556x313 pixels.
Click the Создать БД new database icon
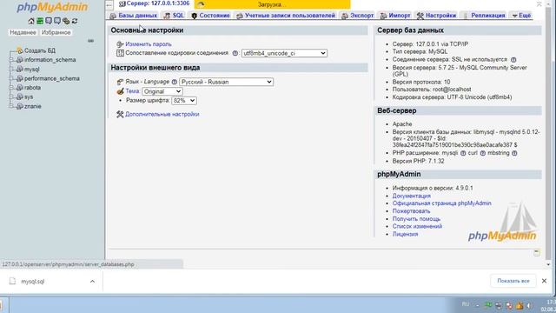pyautogui.click(x=20, y=50)
